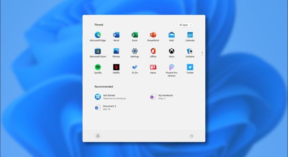This screenshot has width=288, height=157.
Task: Launch the Calendar app
Action: [190, 35]
